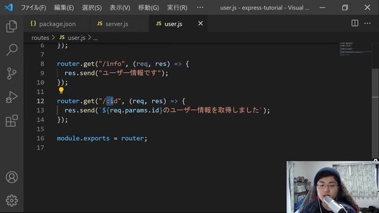Click router.get on line 8

(76, 64)
